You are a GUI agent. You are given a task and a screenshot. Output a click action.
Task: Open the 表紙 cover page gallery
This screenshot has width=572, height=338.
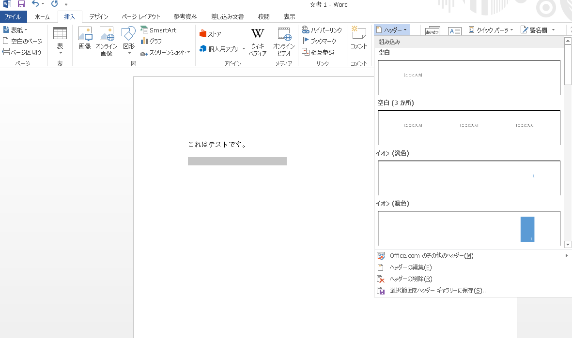[14, 29]
